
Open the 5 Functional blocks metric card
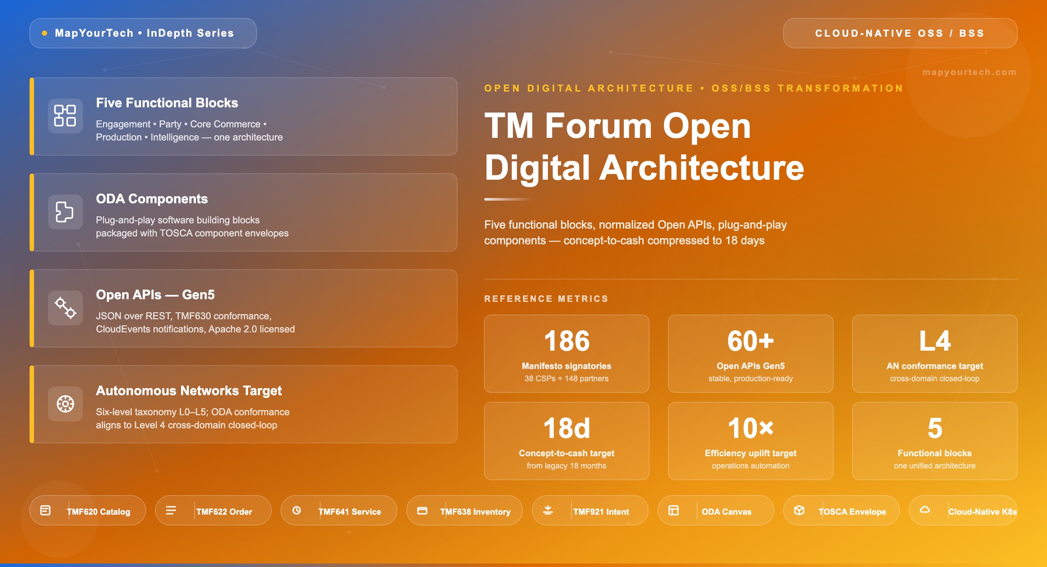[x=935, y=441]
